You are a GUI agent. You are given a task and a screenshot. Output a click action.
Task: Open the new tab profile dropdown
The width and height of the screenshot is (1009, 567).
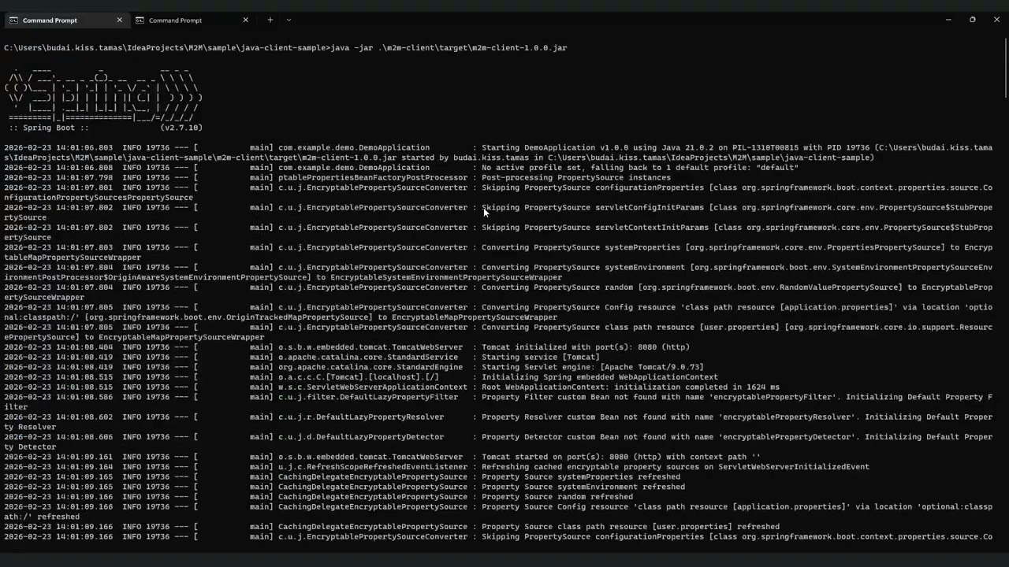click(289, 20)
